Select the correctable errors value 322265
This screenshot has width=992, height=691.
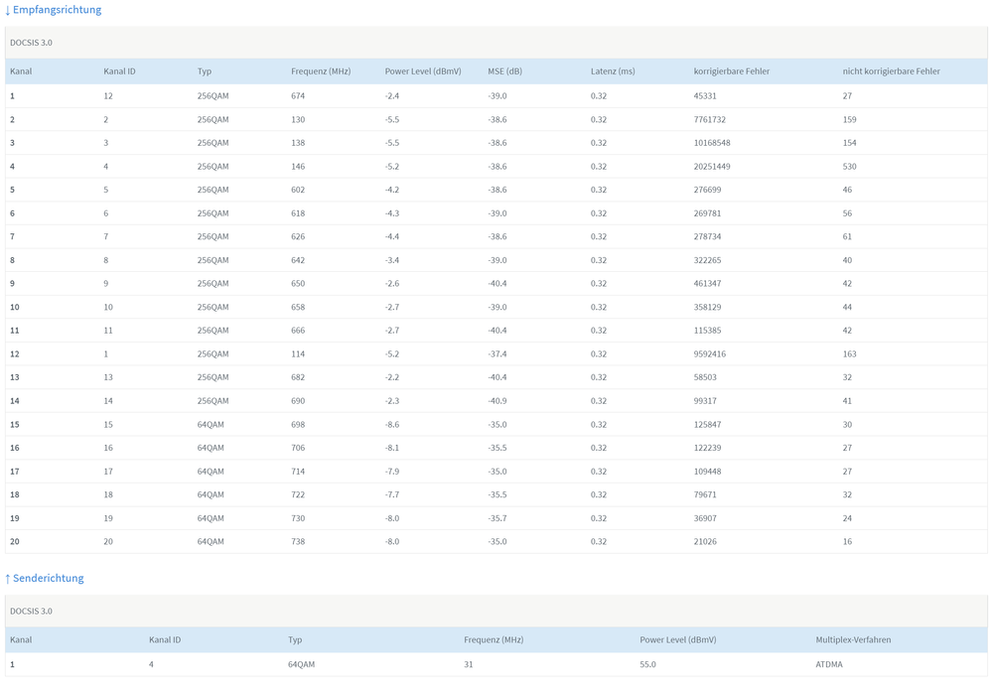pyautogui.click(x=707, y=260)
